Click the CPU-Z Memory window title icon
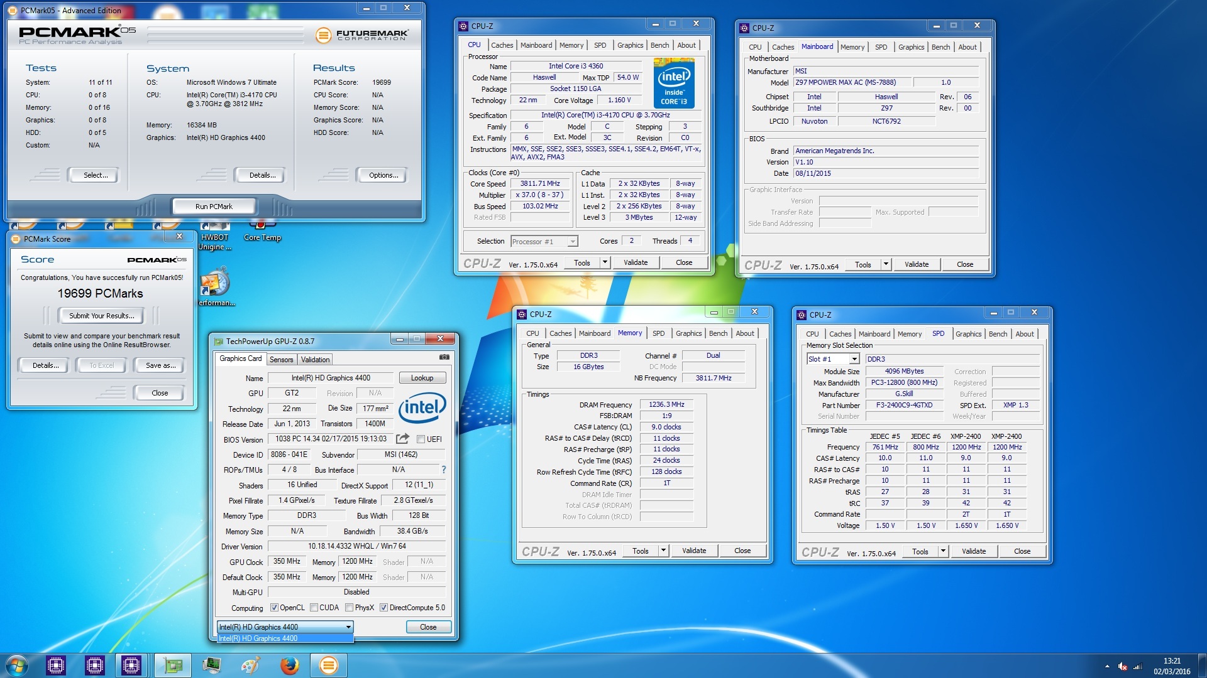The height and width of the screenshot is (678, 1207). (522, 314)
